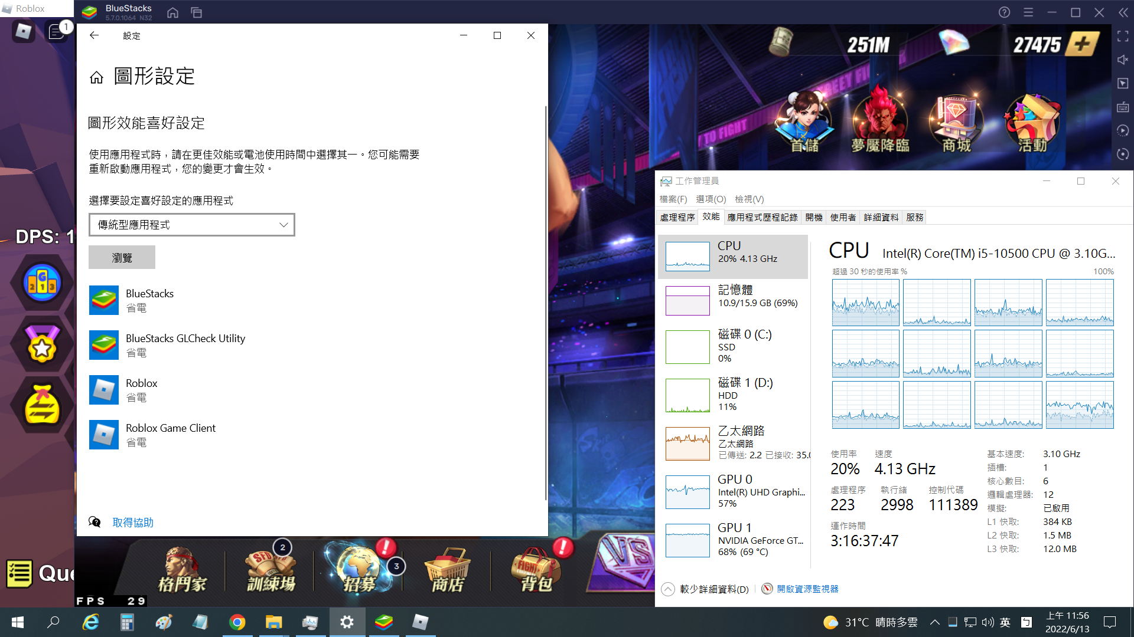The height and width of the screenshot is (637, 1134).
Task: Collapse BlueStacks side toolbar double-arrow
Action: (1123, 12)
